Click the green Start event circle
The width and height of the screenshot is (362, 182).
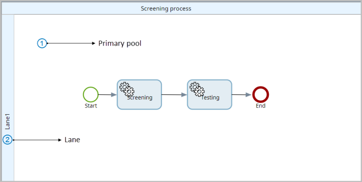click(90, 94)
